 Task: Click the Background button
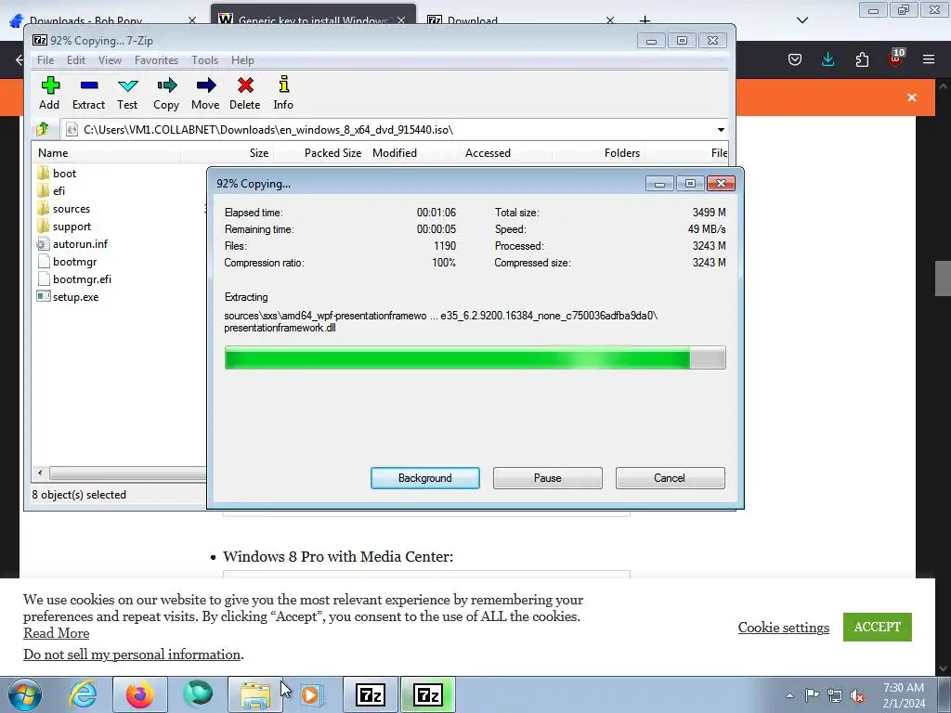[x=425, y=478]
